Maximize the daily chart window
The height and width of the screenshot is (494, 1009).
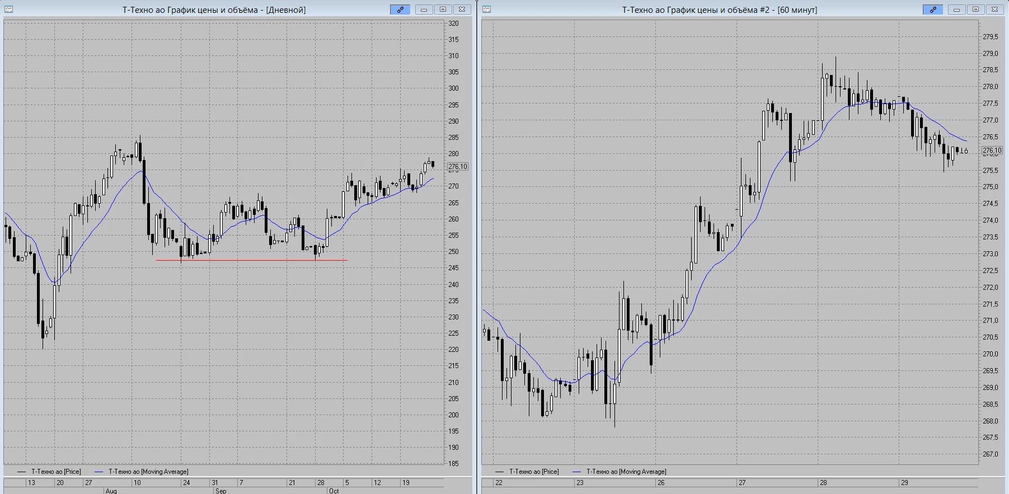443,10
